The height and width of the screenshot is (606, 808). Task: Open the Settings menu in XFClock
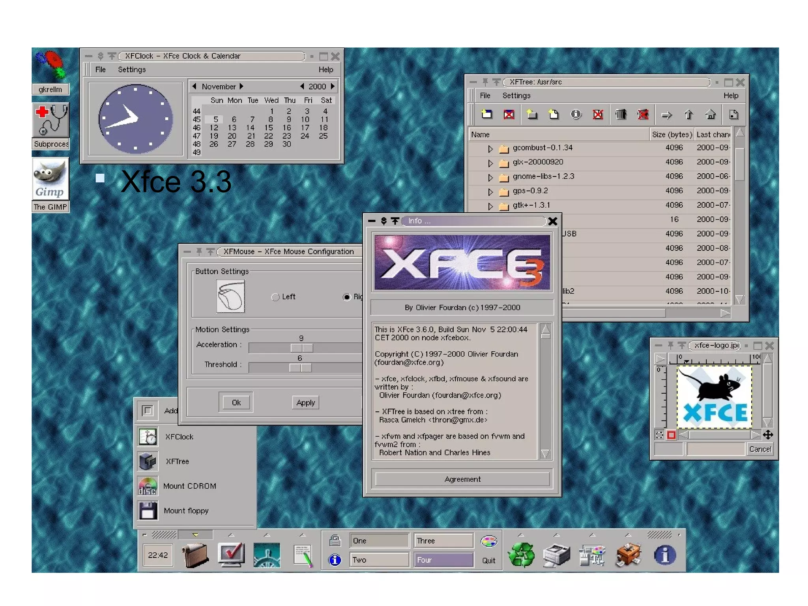132,69
